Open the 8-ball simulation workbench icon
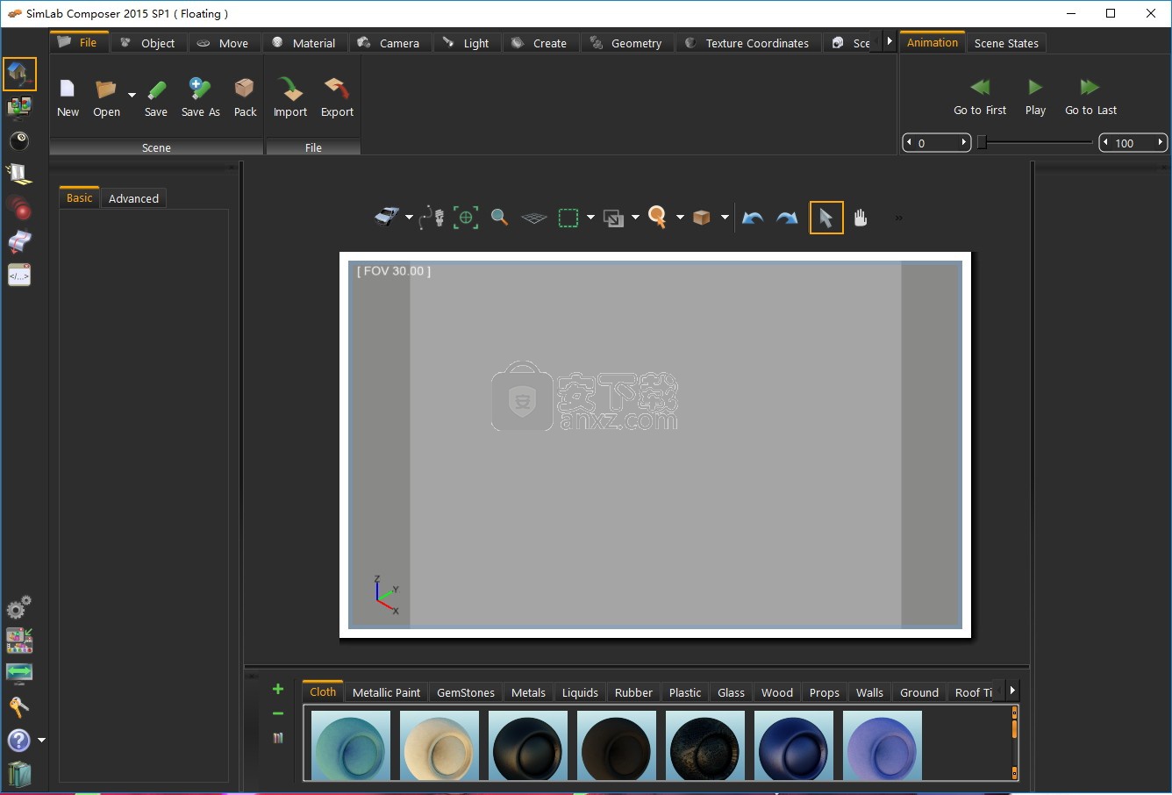This screenshot has width=1172, height=795. (x=19, y=140)
